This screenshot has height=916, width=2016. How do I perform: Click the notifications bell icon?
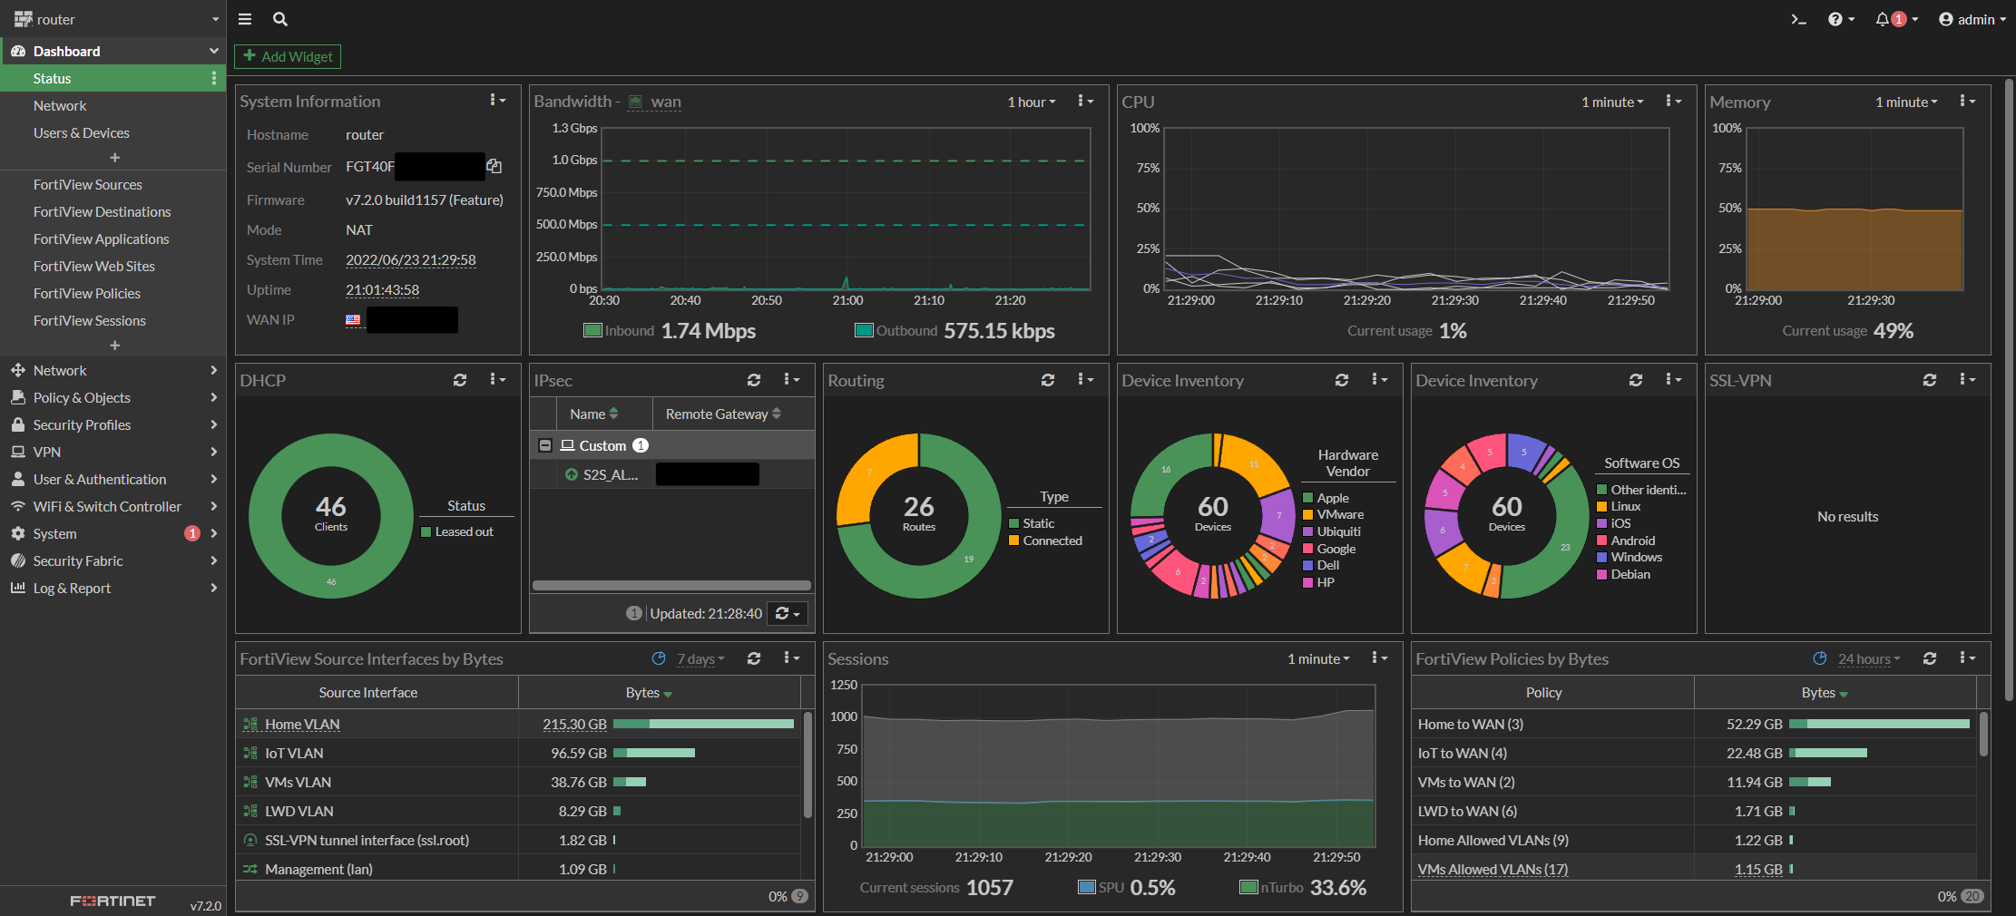point(1883,19)
